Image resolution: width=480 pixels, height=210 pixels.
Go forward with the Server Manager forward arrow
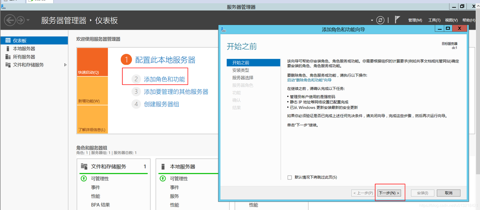(x=20, y=20)
